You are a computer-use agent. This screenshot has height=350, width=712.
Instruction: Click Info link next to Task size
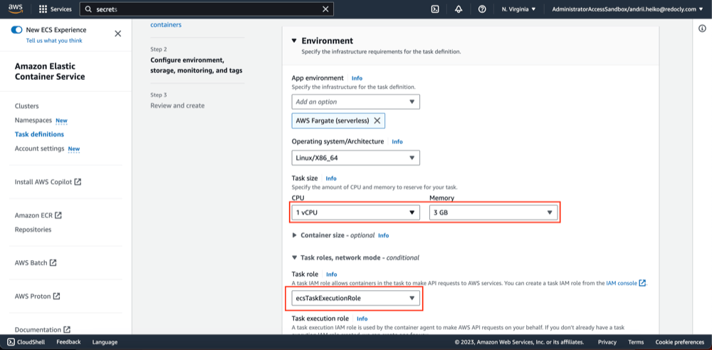pyautogui.click(x=331, y=179)
